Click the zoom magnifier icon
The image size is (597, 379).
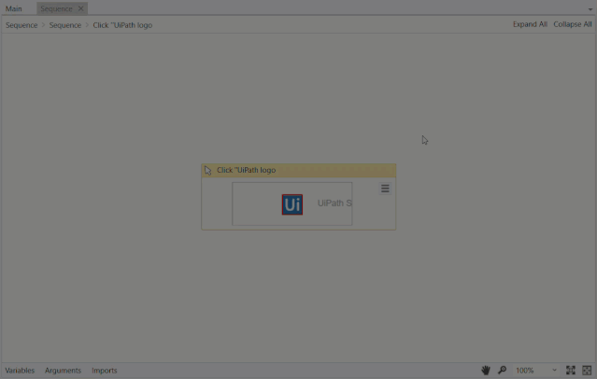click(503, 370)
